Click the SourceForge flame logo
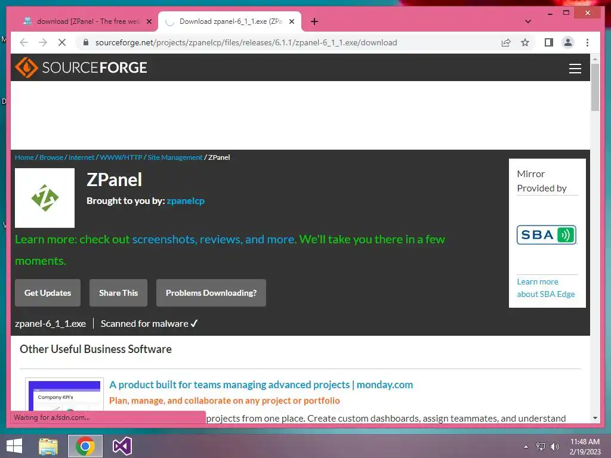 click(26, 67)
